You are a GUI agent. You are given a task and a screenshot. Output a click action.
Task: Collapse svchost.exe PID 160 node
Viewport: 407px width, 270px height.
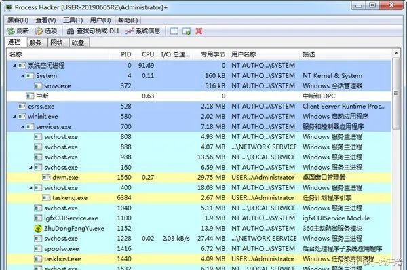tap(31, 168)
